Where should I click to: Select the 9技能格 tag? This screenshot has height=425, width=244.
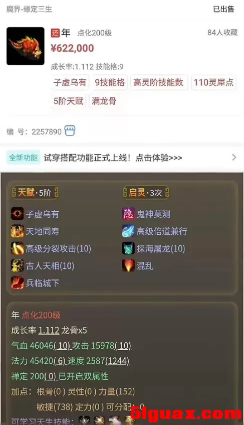tap(110, 82)
